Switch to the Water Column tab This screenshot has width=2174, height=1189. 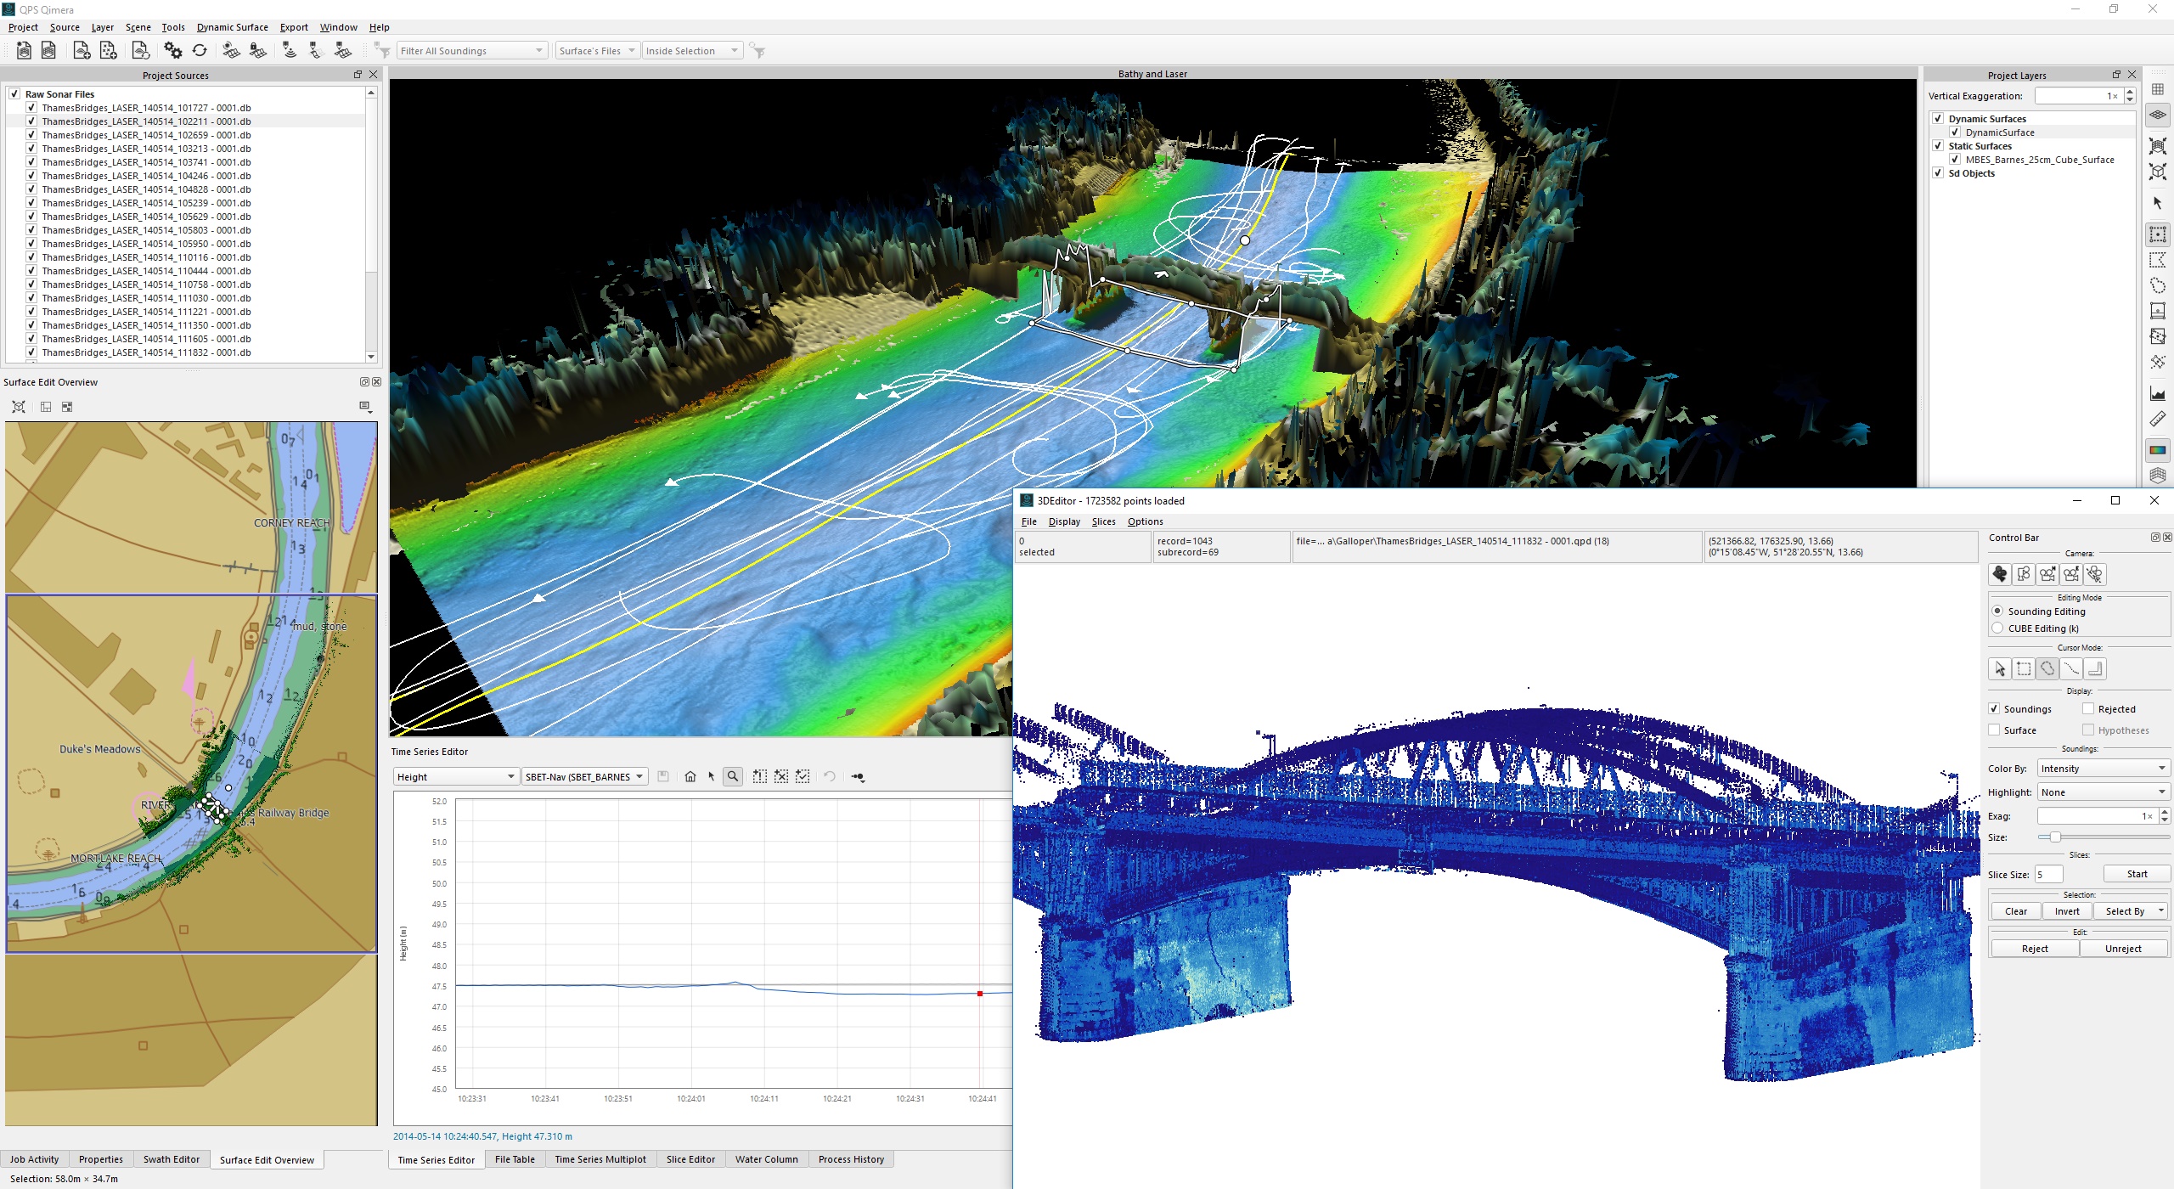[x=766, y=1159]
